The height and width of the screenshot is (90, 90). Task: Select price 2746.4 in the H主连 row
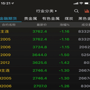click(40, 70)
